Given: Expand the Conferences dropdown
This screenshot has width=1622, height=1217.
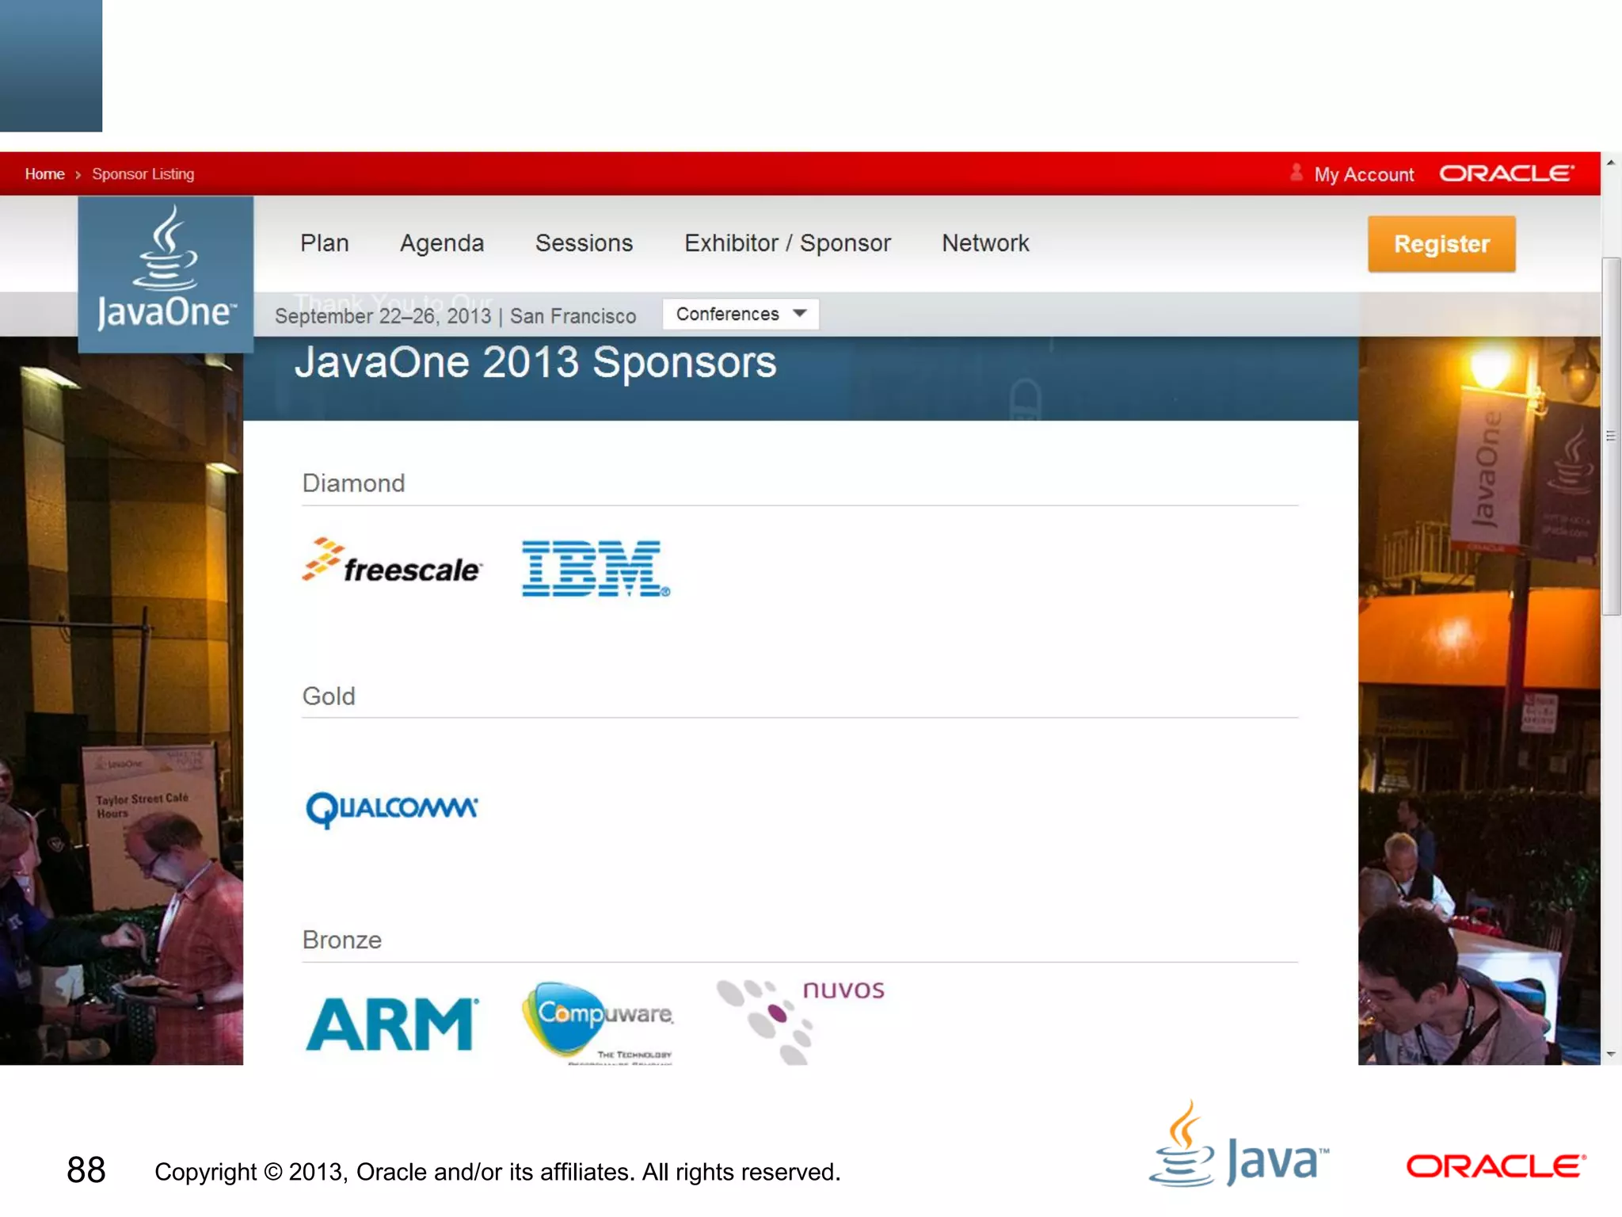Looking at the screenshot, I should (x=741, y=314).
